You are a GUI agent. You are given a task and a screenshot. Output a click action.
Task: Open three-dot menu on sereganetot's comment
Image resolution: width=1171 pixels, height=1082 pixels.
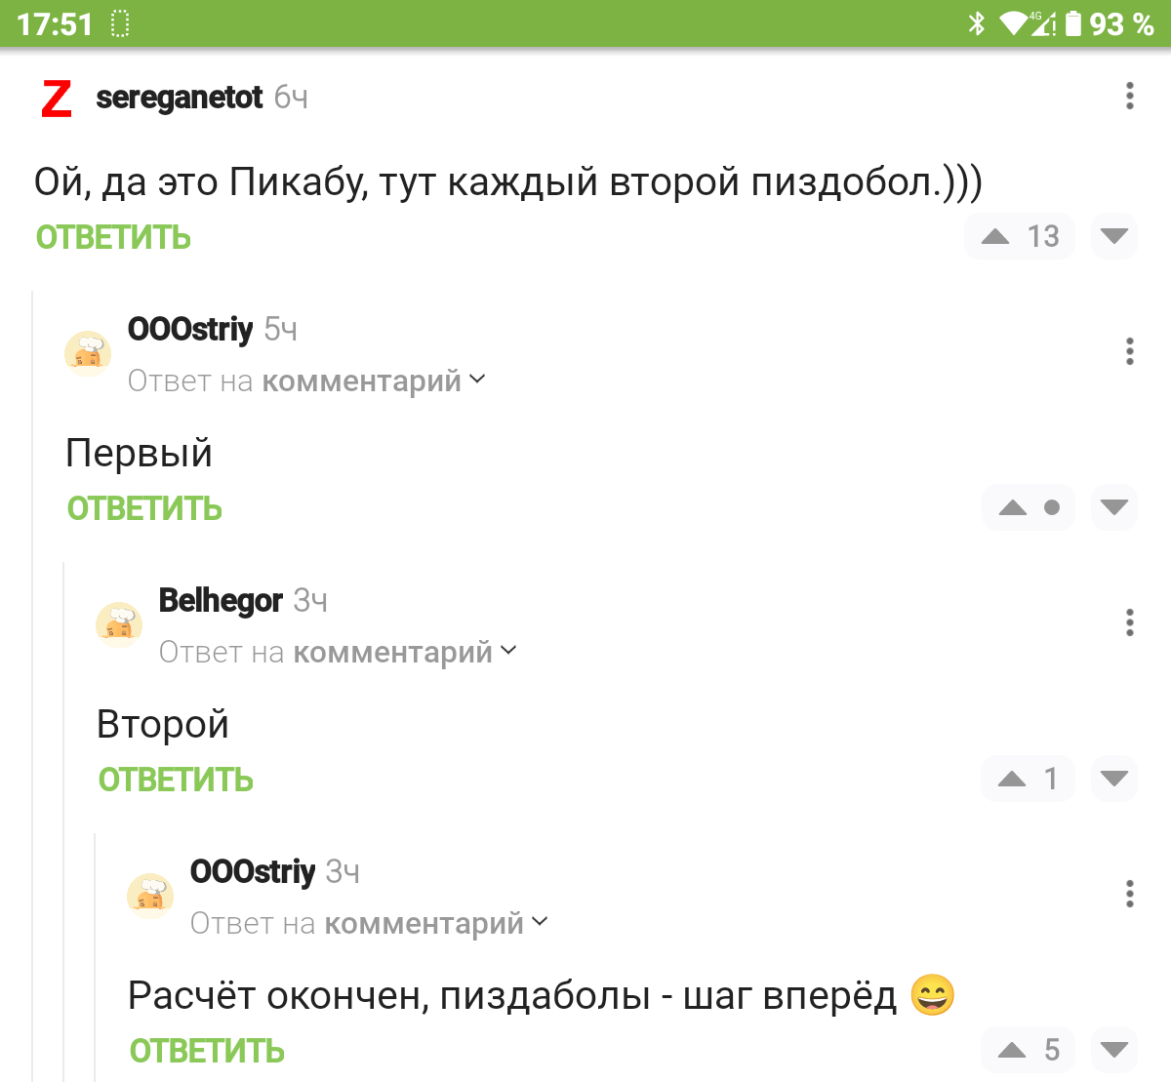pyautogui.click(x=1129, y=96)
